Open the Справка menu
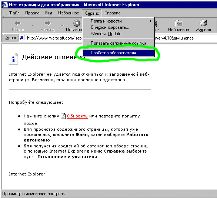The height and width of the screenshot is (198, 217). click(112, 13)
